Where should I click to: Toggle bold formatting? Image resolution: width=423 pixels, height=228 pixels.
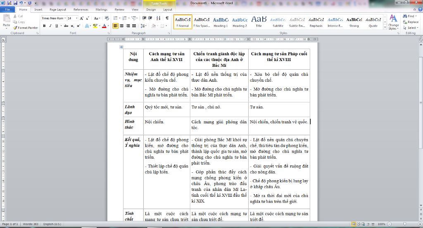[x=44, y=26]
